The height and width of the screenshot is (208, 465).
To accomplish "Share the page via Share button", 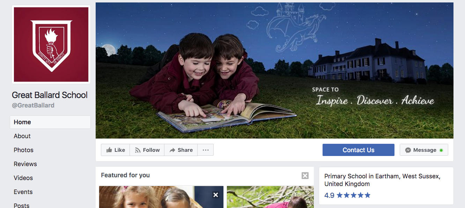I will [x=181, y=150].
